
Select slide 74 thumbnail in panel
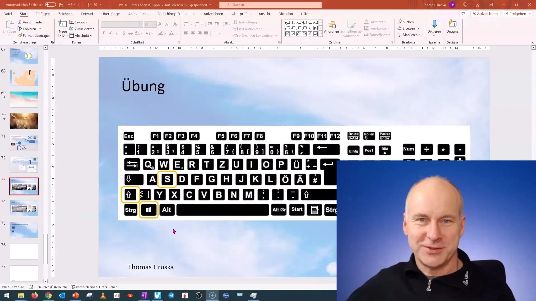pos(23,208)
